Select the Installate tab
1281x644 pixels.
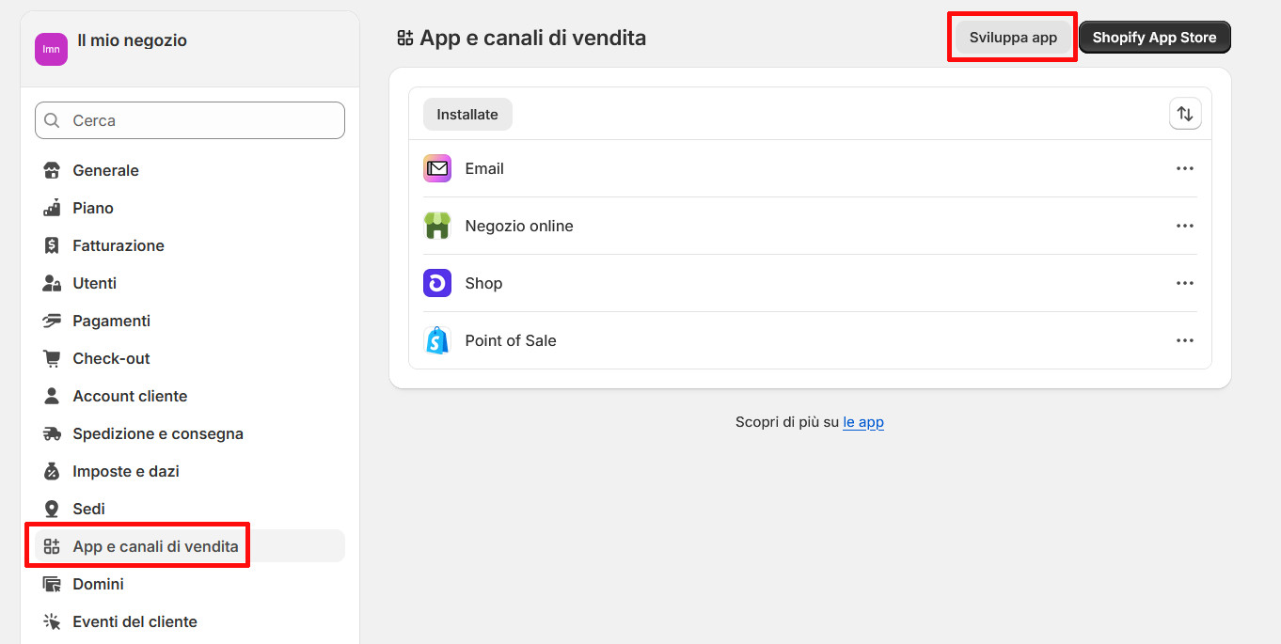[467, 114]
